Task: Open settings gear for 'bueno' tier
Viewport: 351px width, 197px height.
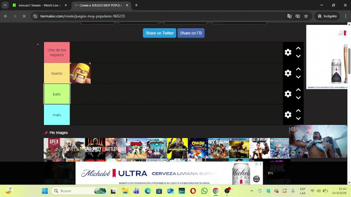Action: pyautogui.click(x=288, y=73)
